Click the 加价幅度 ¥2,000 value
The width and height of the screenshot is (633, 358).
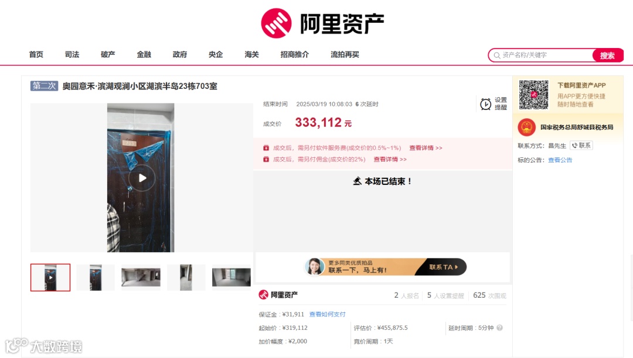298,341
